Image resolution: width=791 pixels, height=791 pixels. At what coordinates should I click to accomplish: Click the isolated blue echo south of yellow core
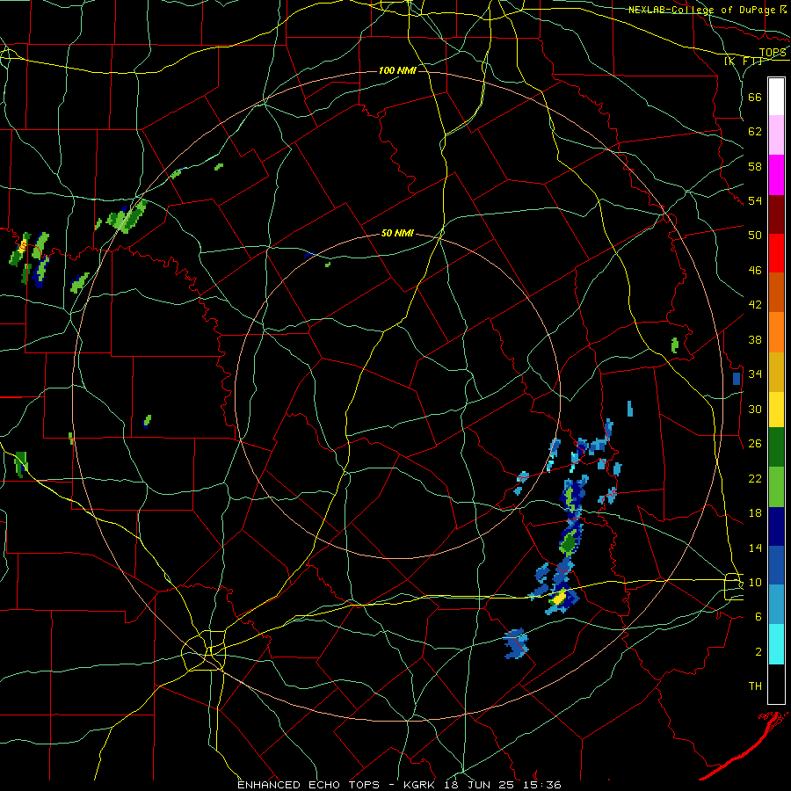516,643
